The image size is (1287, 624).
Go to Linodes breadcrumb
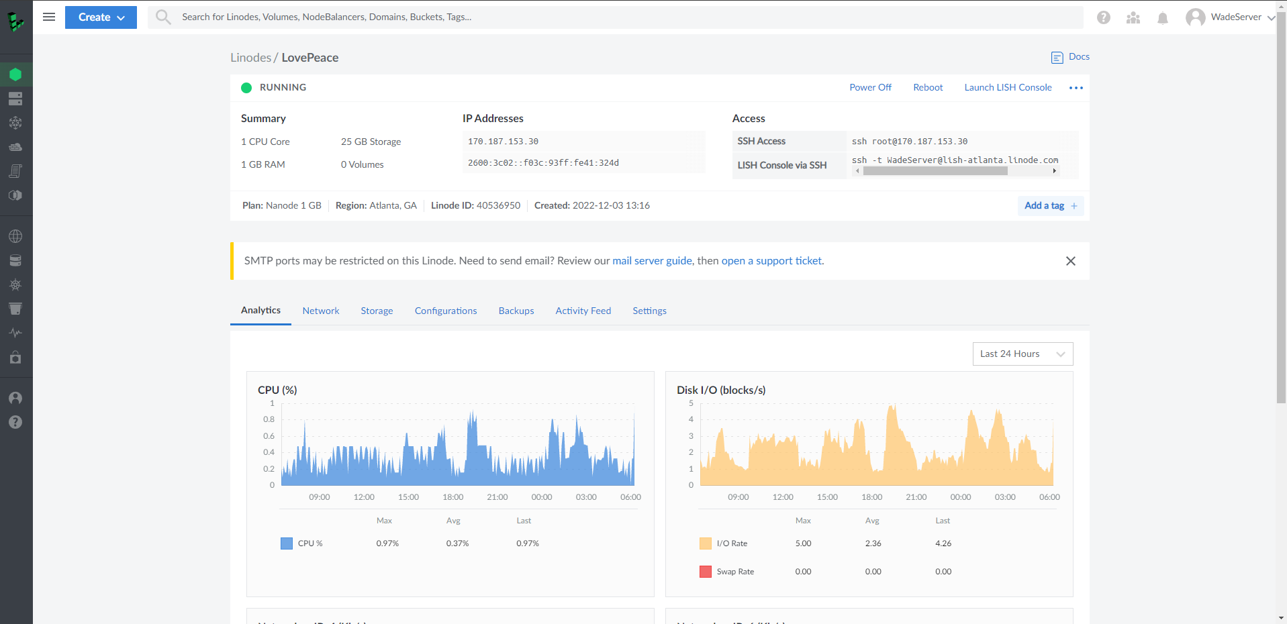[250, 58]
